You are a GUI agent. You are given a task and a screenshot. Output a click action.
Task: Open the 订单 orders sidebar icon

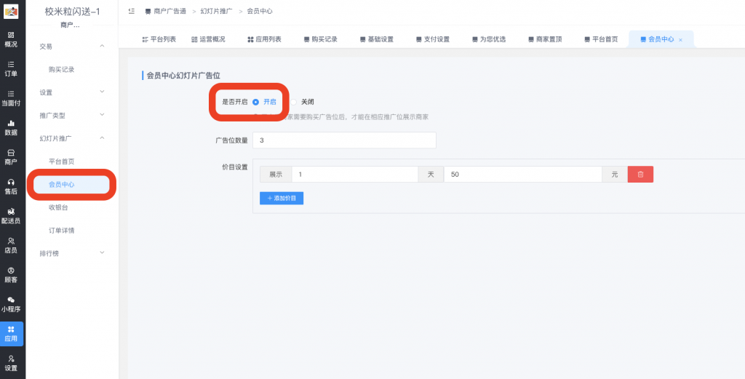11,69
